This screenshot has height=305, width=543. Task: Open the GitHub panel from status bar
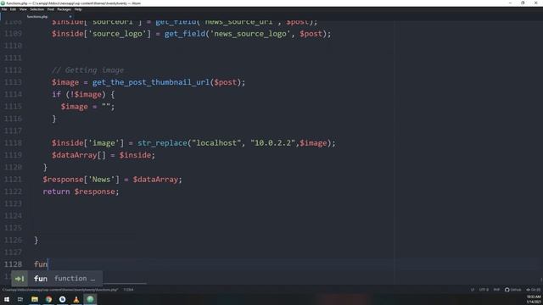click(512, 290)
